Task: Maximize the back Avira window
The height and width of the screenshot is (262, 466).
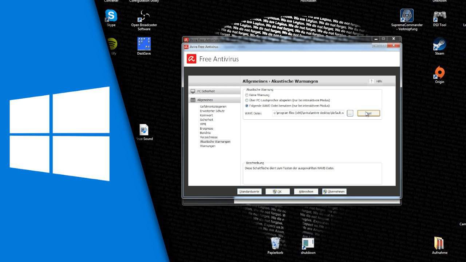Action: click(383, 39)
